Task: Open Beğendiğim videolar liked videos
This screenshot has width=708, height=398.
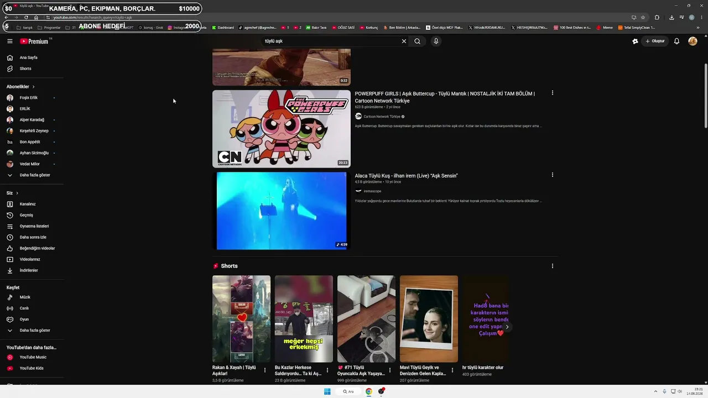Action: (x=37, y=248)
